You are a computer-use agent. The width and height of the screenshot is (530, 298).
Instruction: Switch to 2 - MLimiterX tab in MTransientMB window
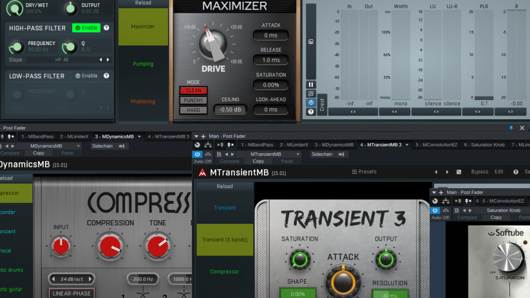294,145
